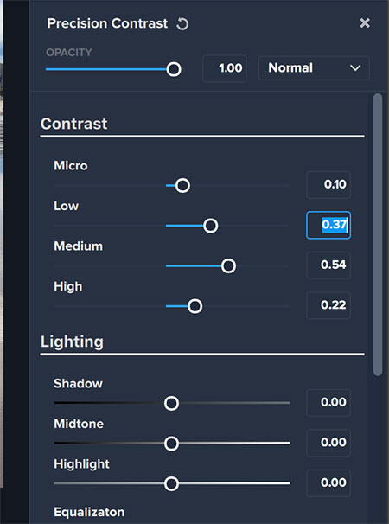Click the Low value field showing 0.37

point(328,225)
